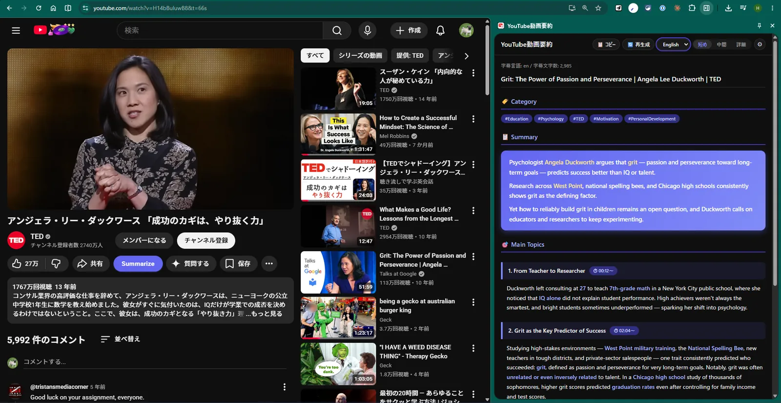Open the TEDでシャドーイング video thumbnail
The height and width of the screenshot is (403, 781).
[x=338, y=180]
